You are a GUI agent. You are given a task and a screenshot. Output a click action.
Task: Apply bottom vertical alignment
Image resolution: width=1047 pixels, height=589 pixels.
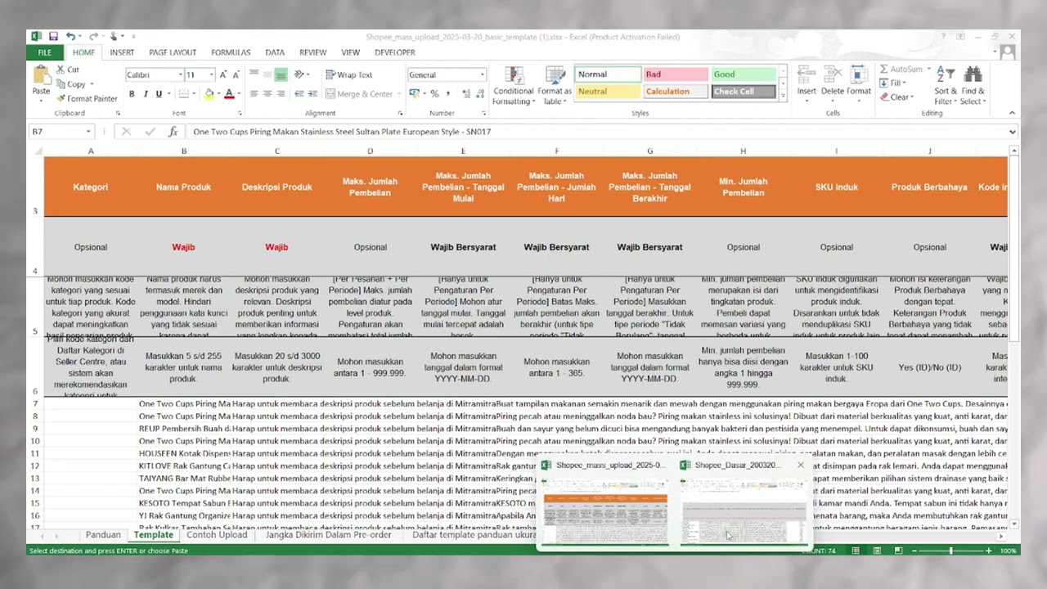[x=281, y=74]
